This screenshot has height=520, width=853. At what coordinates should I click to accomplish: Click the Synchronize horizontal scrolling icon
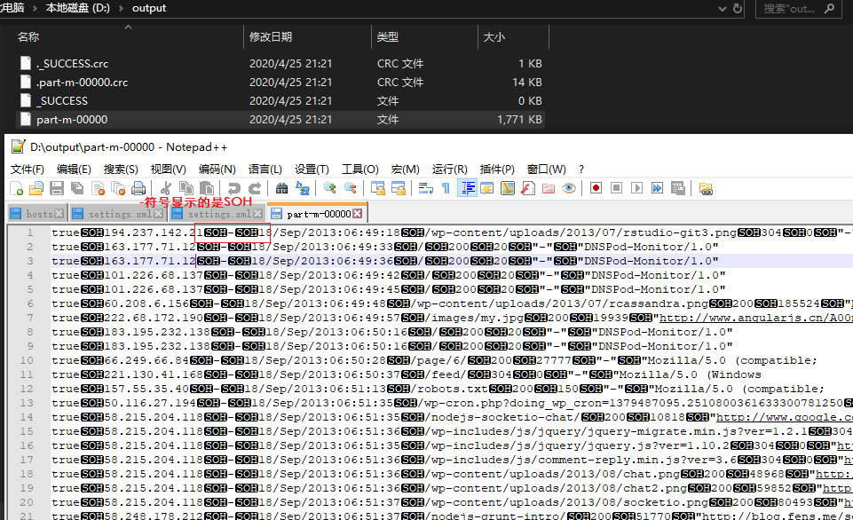pyautogui.click(x=399, y=189)
